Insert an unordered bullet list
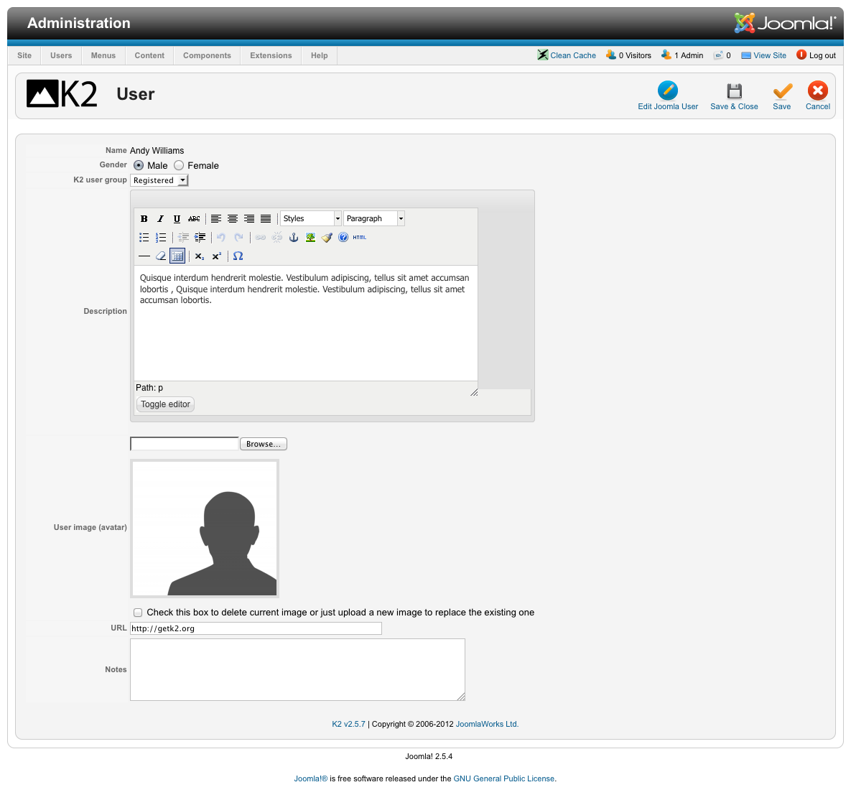 click(x=144, y=237)
